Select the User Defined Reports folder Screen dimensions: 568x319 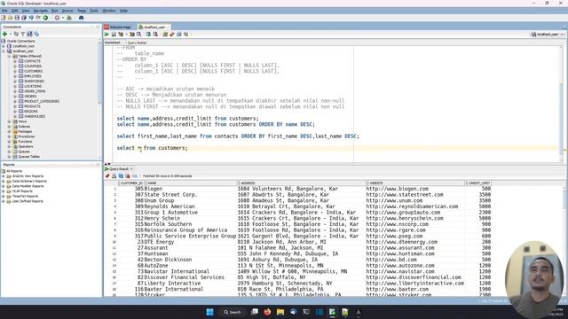click(x=28, y=201)
